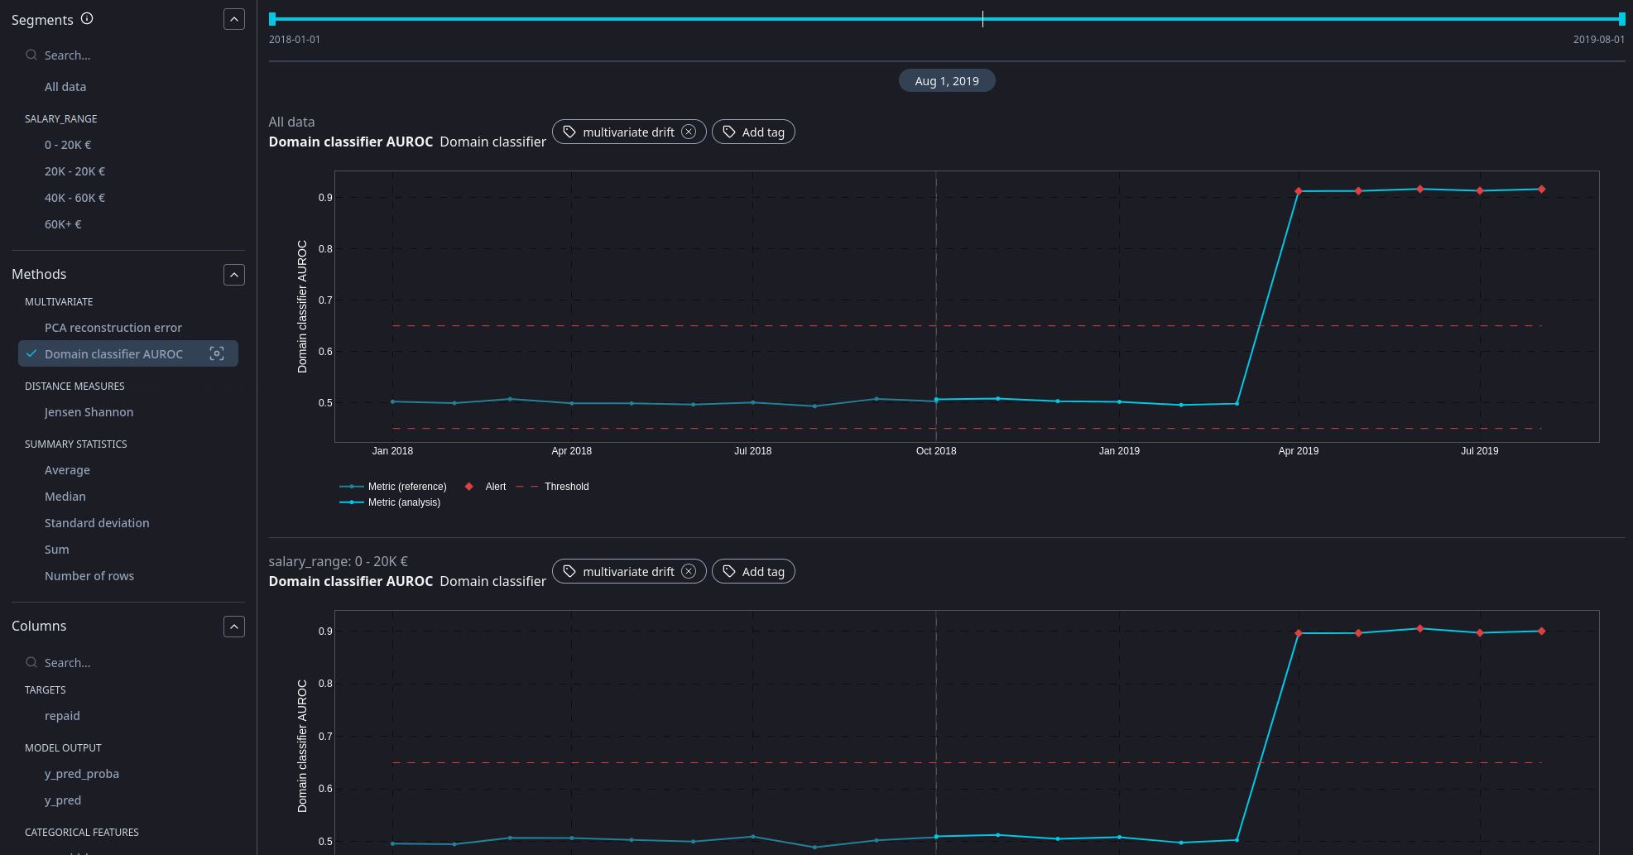
Task: Remove multivariate drift tag from salary_range chart
Action: (x=689, y=571)
